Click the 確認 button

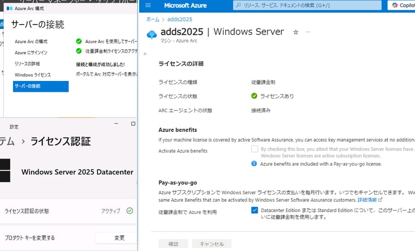[173, 243]
